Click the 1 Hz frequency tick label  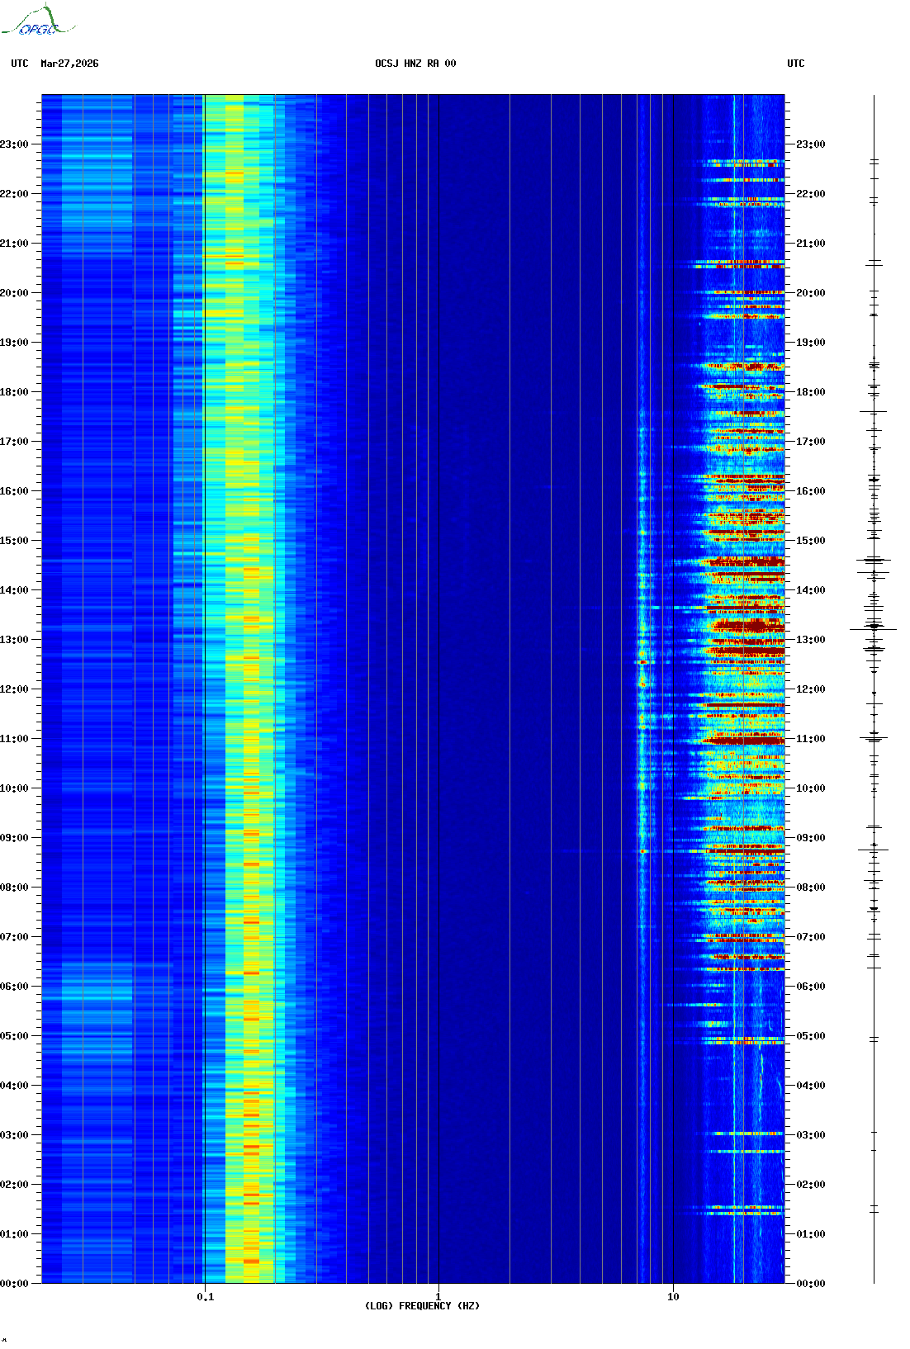click(438, 1296)
